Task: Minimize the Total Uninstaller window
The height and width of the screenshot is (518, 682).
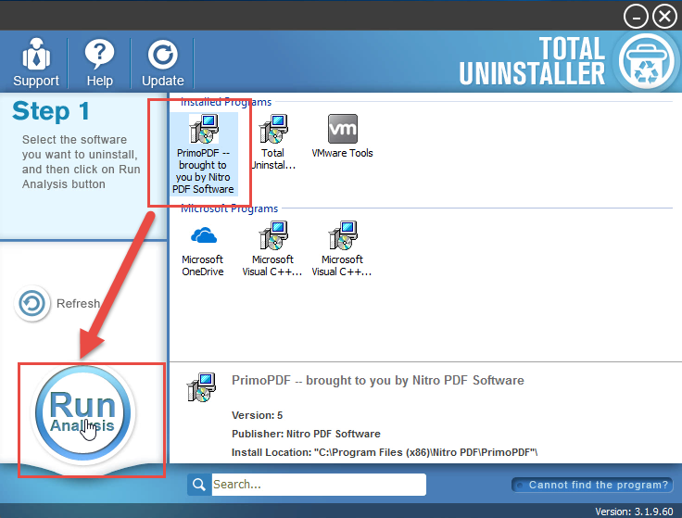Action: [x=636, y=16]
